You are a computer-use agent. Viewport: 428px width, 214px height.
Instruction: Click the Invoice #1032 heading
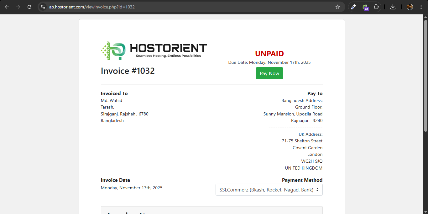click(x=128, y=71)
